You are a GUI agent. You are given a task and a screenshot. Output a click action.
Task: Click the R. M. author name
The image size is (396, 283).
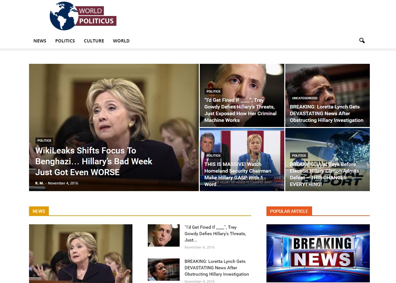pos(40,183)
